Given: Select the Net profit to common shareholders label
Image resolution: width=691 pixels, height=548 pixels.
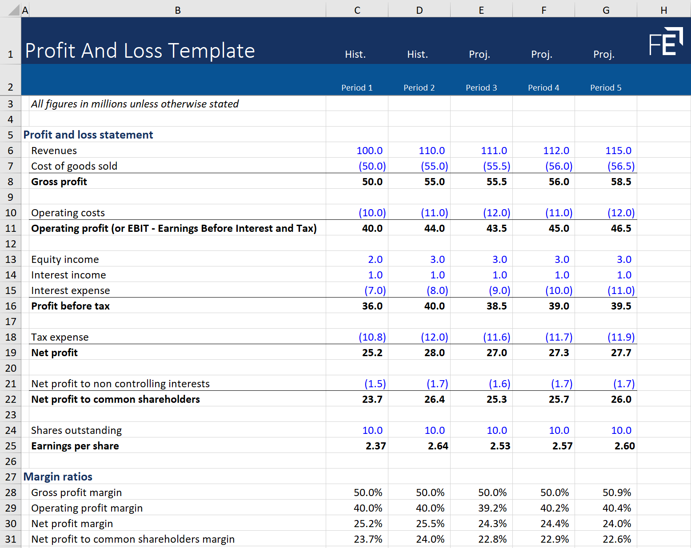Looking at the screenshot, I should [115, 399].
